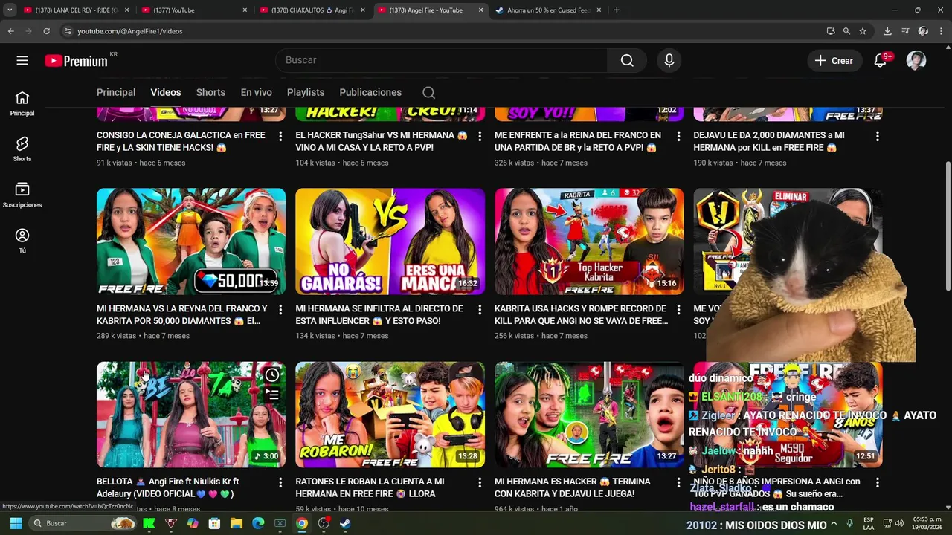Image resolution: width=952 pixels, height=535 pixels.
Task: Open the Playlists tab
Action: point(306,92)
